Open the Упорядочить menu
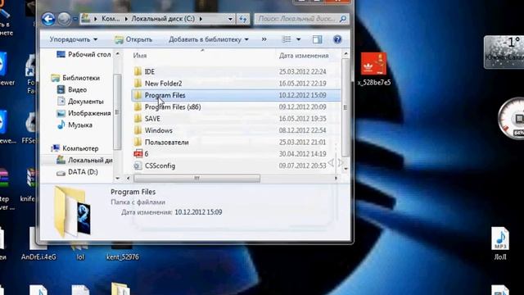This screenshot has height=295, width=524. pos(74,39)
